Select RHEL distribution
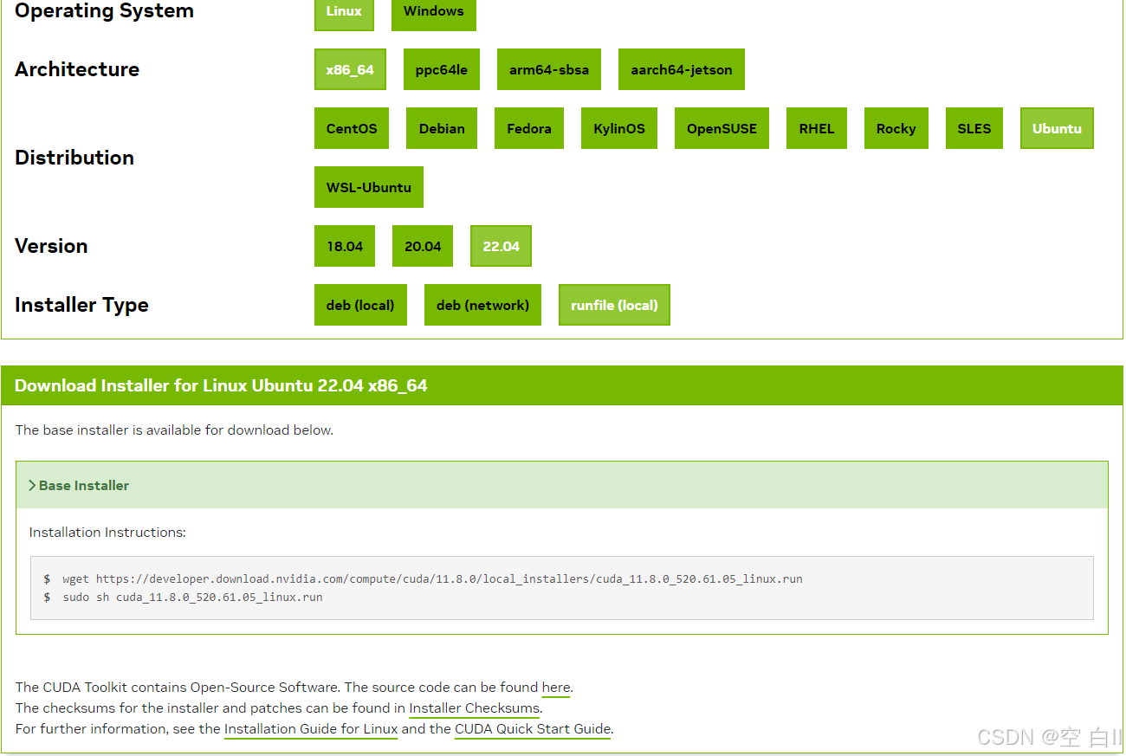 click(x=817, y=128)
